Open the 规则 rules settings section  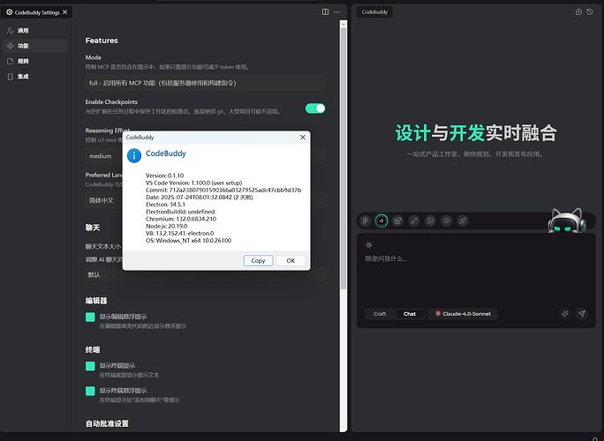pos(34,61)
